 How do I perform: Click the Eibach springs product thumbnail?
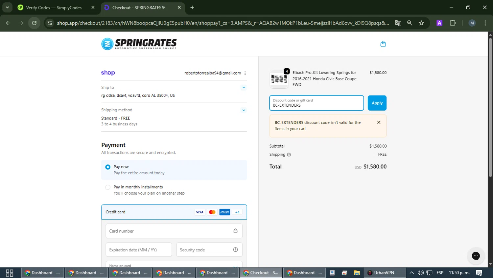(279, 79)
